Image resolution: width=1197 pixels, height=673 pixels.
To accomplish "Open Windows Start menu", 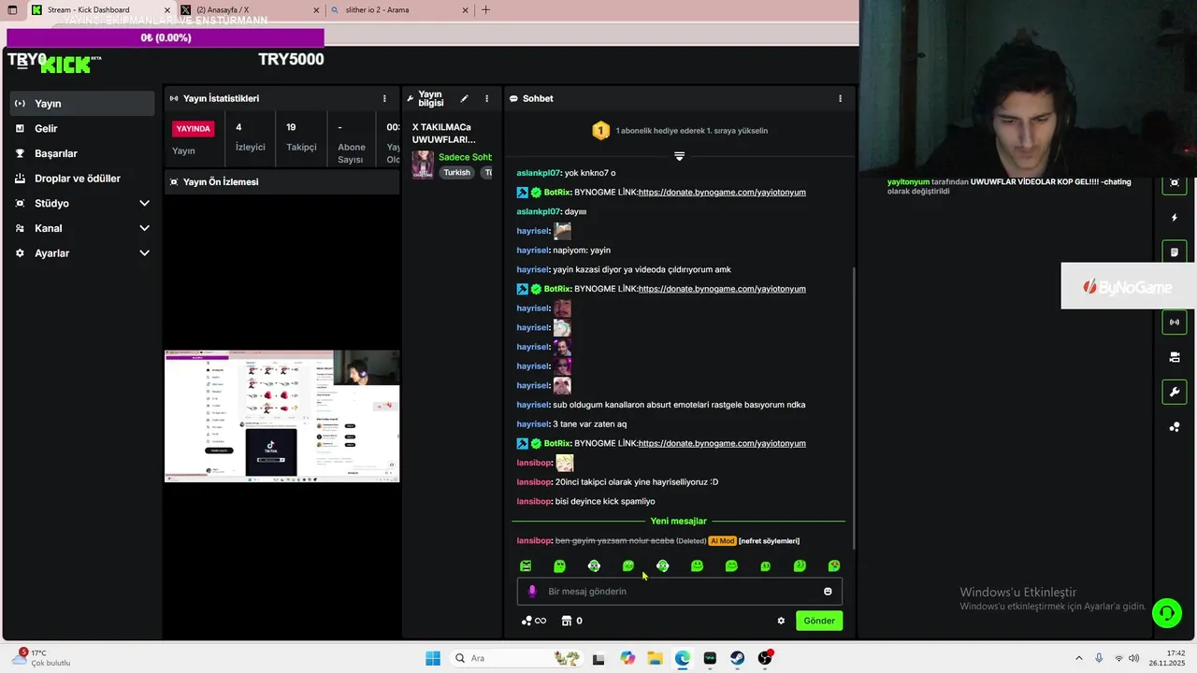I will [x=432, y=658].
